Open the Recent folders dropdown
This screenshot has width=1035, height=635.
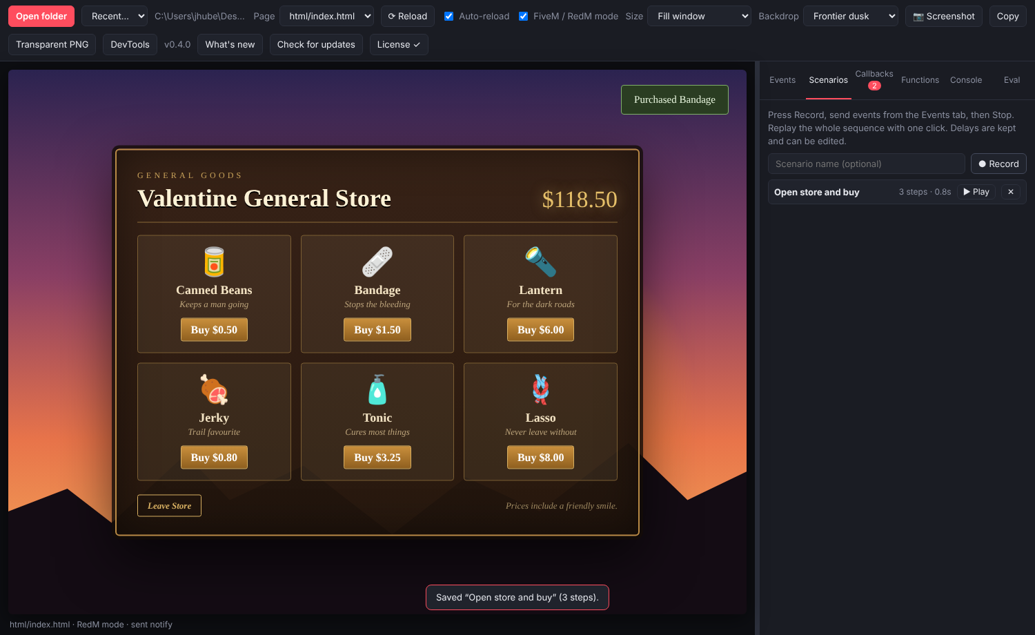(x=115, y=16)
